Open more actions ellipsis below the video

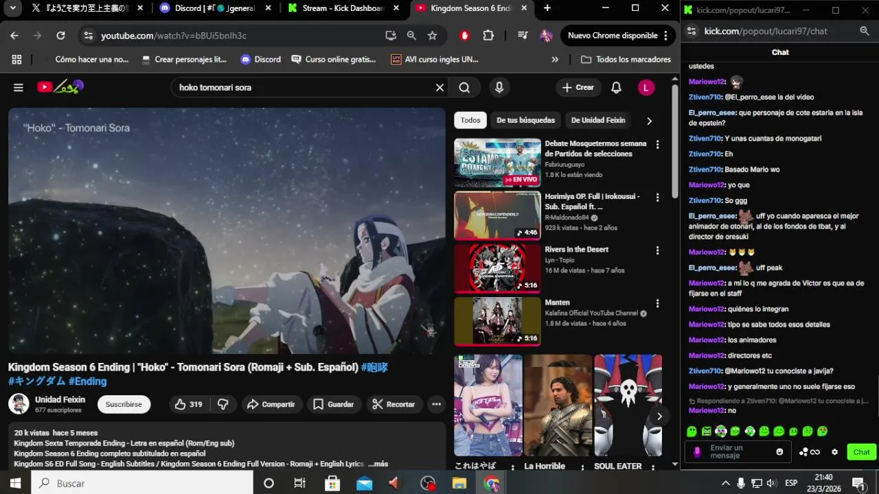click(436, 404)
